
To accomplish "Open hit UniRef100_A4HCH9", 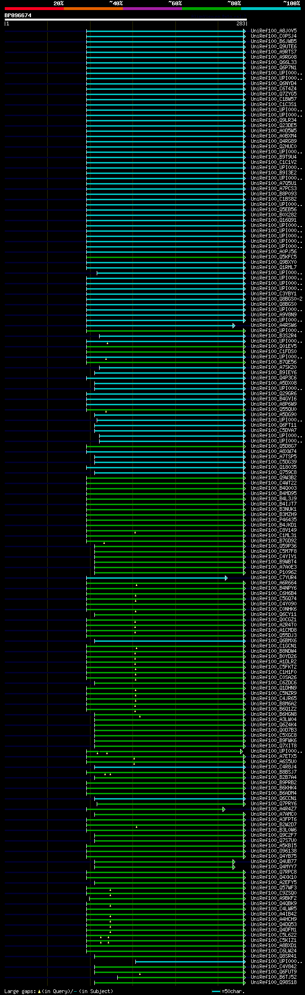I will [x=274, y=919].
